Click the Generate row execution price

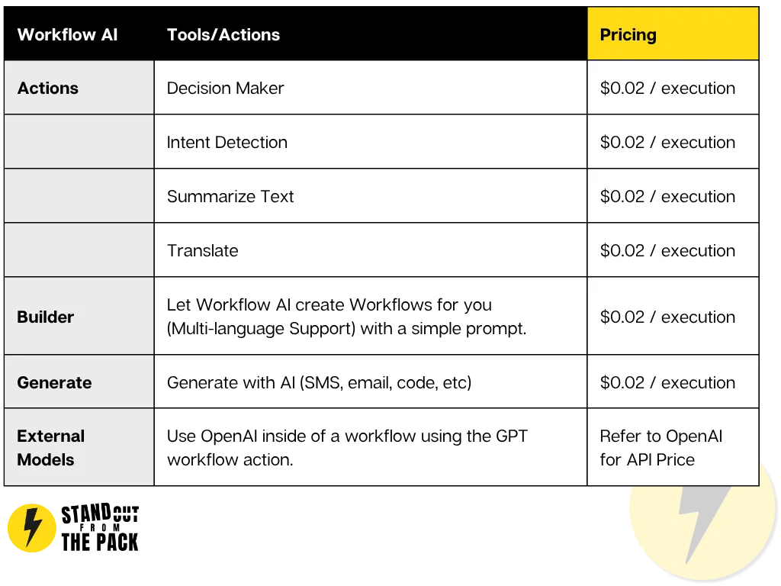pos(667,382)
